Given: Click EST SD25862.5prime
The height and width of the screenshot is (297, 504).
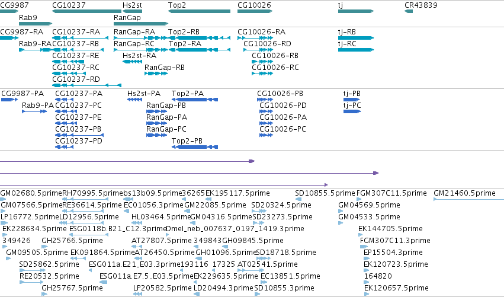Looking at the screenshot, I should tap(32, 270).
